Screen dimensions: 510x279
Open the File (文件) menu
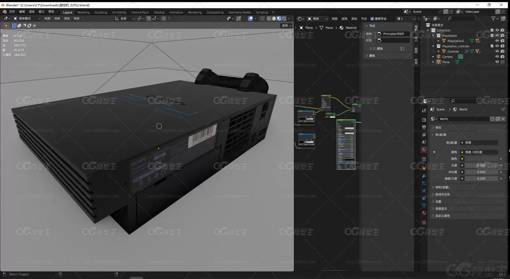pos(12,12)
